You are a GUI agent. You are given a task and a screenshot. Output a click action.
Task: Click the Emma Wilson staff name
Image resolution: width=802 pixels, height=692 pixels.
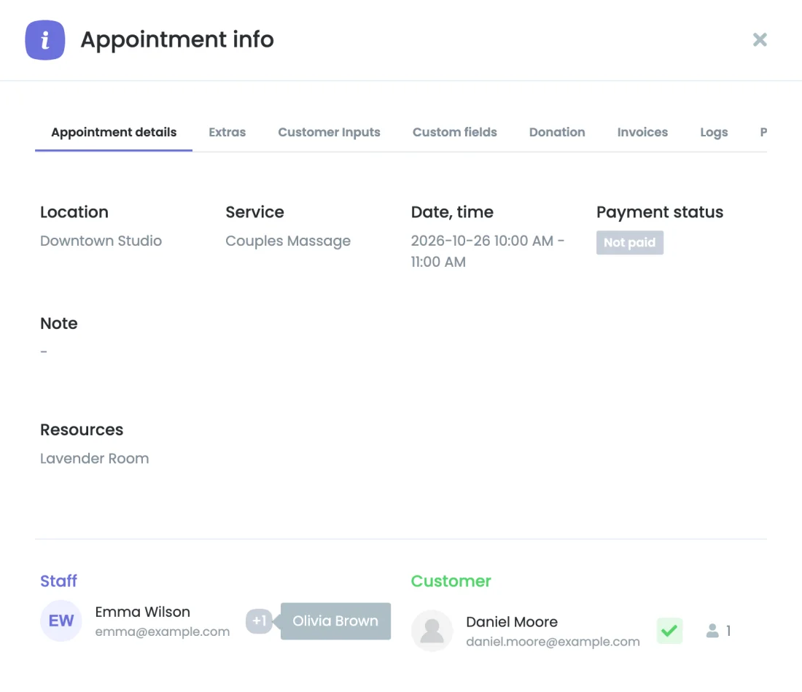tap(143, 612)
